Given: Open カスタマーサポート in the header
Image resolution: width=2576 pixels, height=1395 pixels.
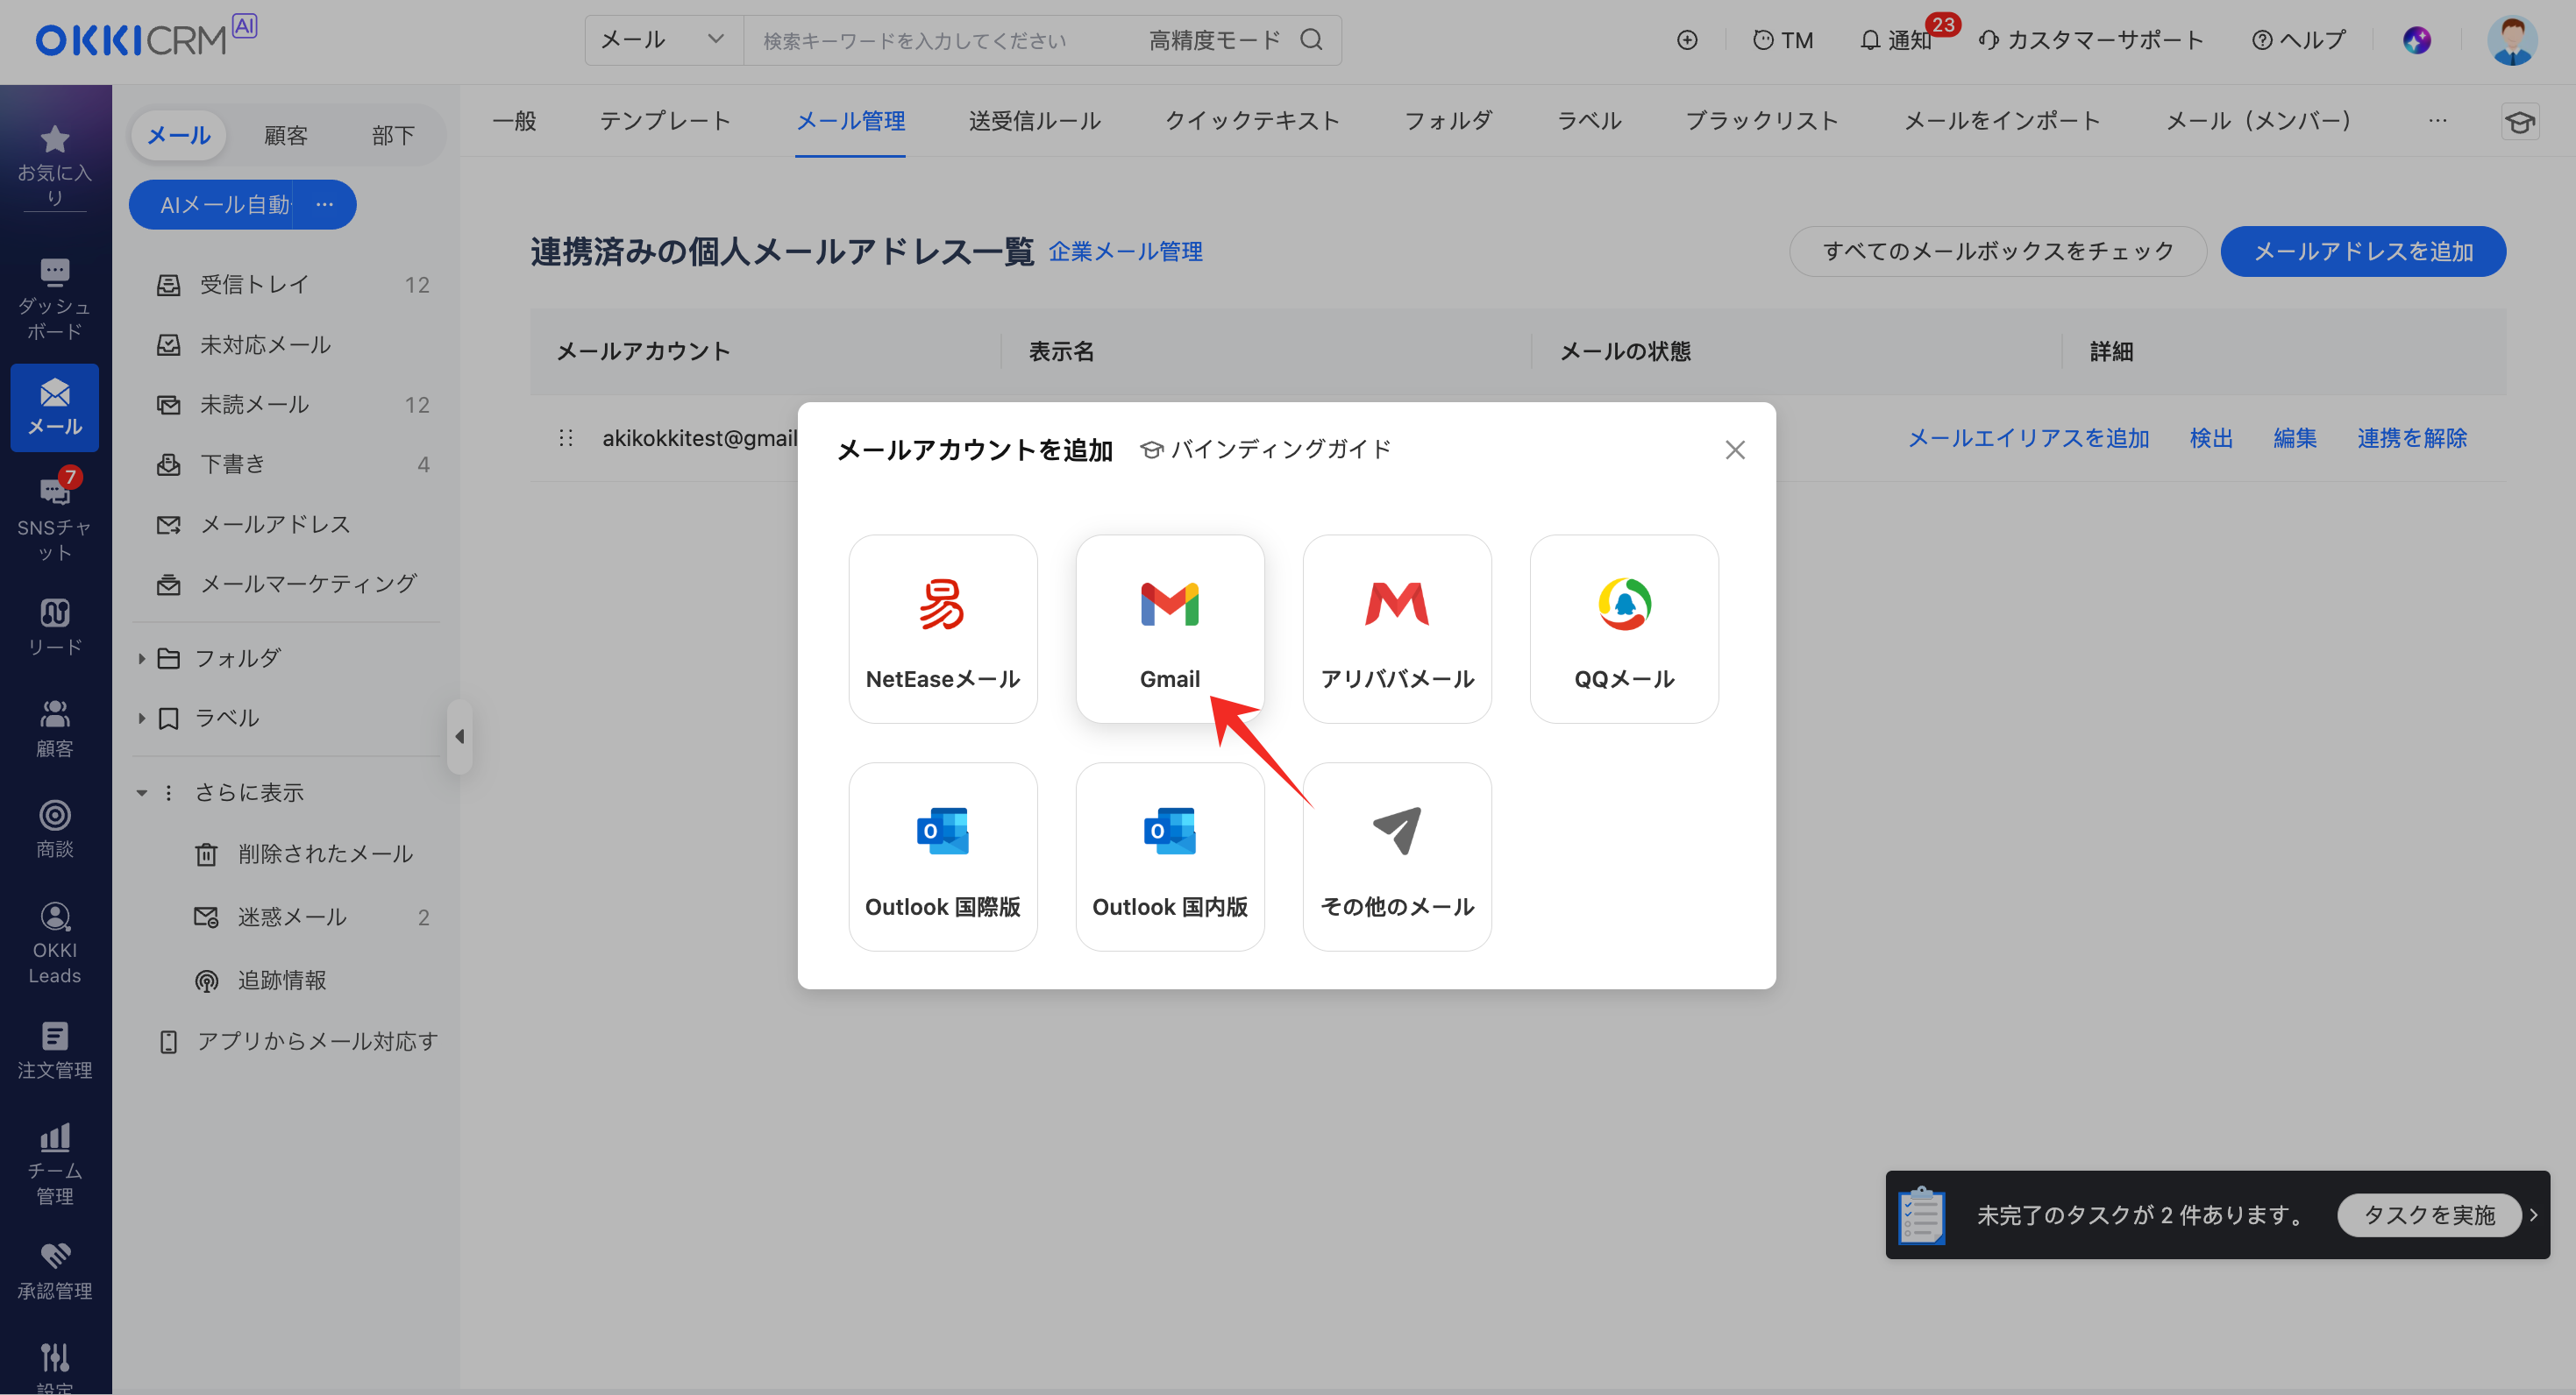Looking at the screenshot, I should click(2090, 40).
